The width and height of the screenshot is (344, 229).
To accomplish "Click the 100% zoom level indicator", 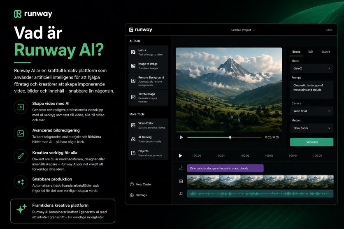I will (329, 30).
